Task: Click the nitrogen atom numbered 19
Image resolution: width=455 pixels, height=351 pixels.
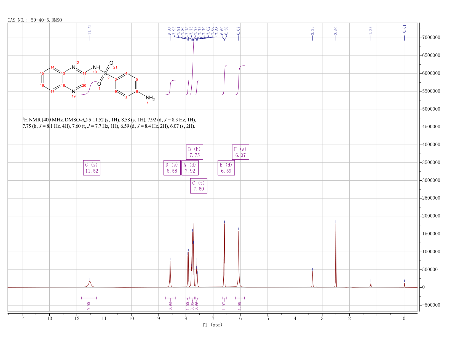Action: tap(73, 91)
